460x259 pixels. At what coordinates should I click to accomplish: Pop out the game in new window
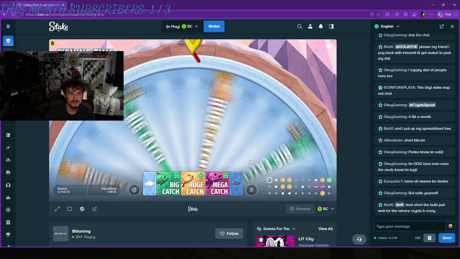pyautogui.click(x=95, y=209)
